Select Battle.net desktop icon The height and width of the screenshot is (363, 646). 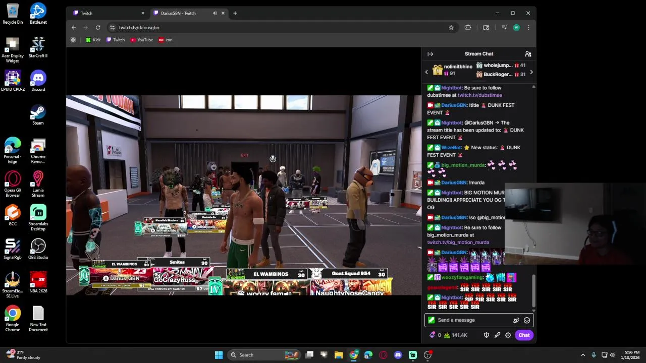[x=38, y=14]
